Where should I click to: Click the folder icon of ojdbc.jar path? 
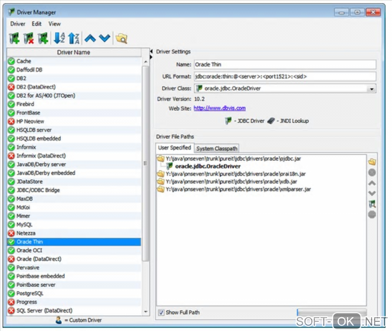click(x=161, y=159)
